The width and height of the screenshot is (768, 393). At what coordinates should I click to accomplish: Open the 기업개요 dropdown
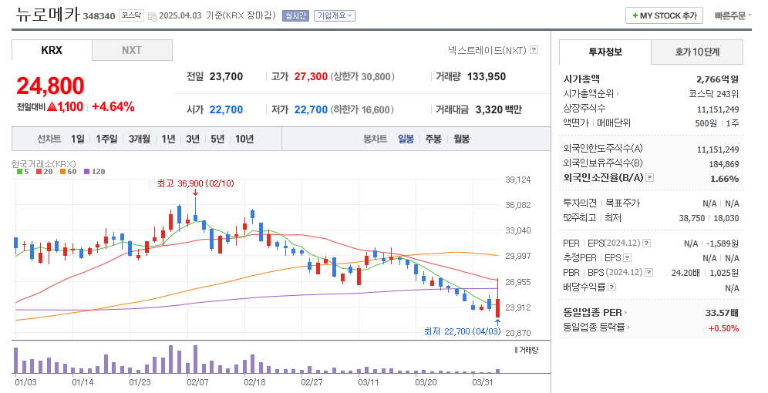(335, 16)
